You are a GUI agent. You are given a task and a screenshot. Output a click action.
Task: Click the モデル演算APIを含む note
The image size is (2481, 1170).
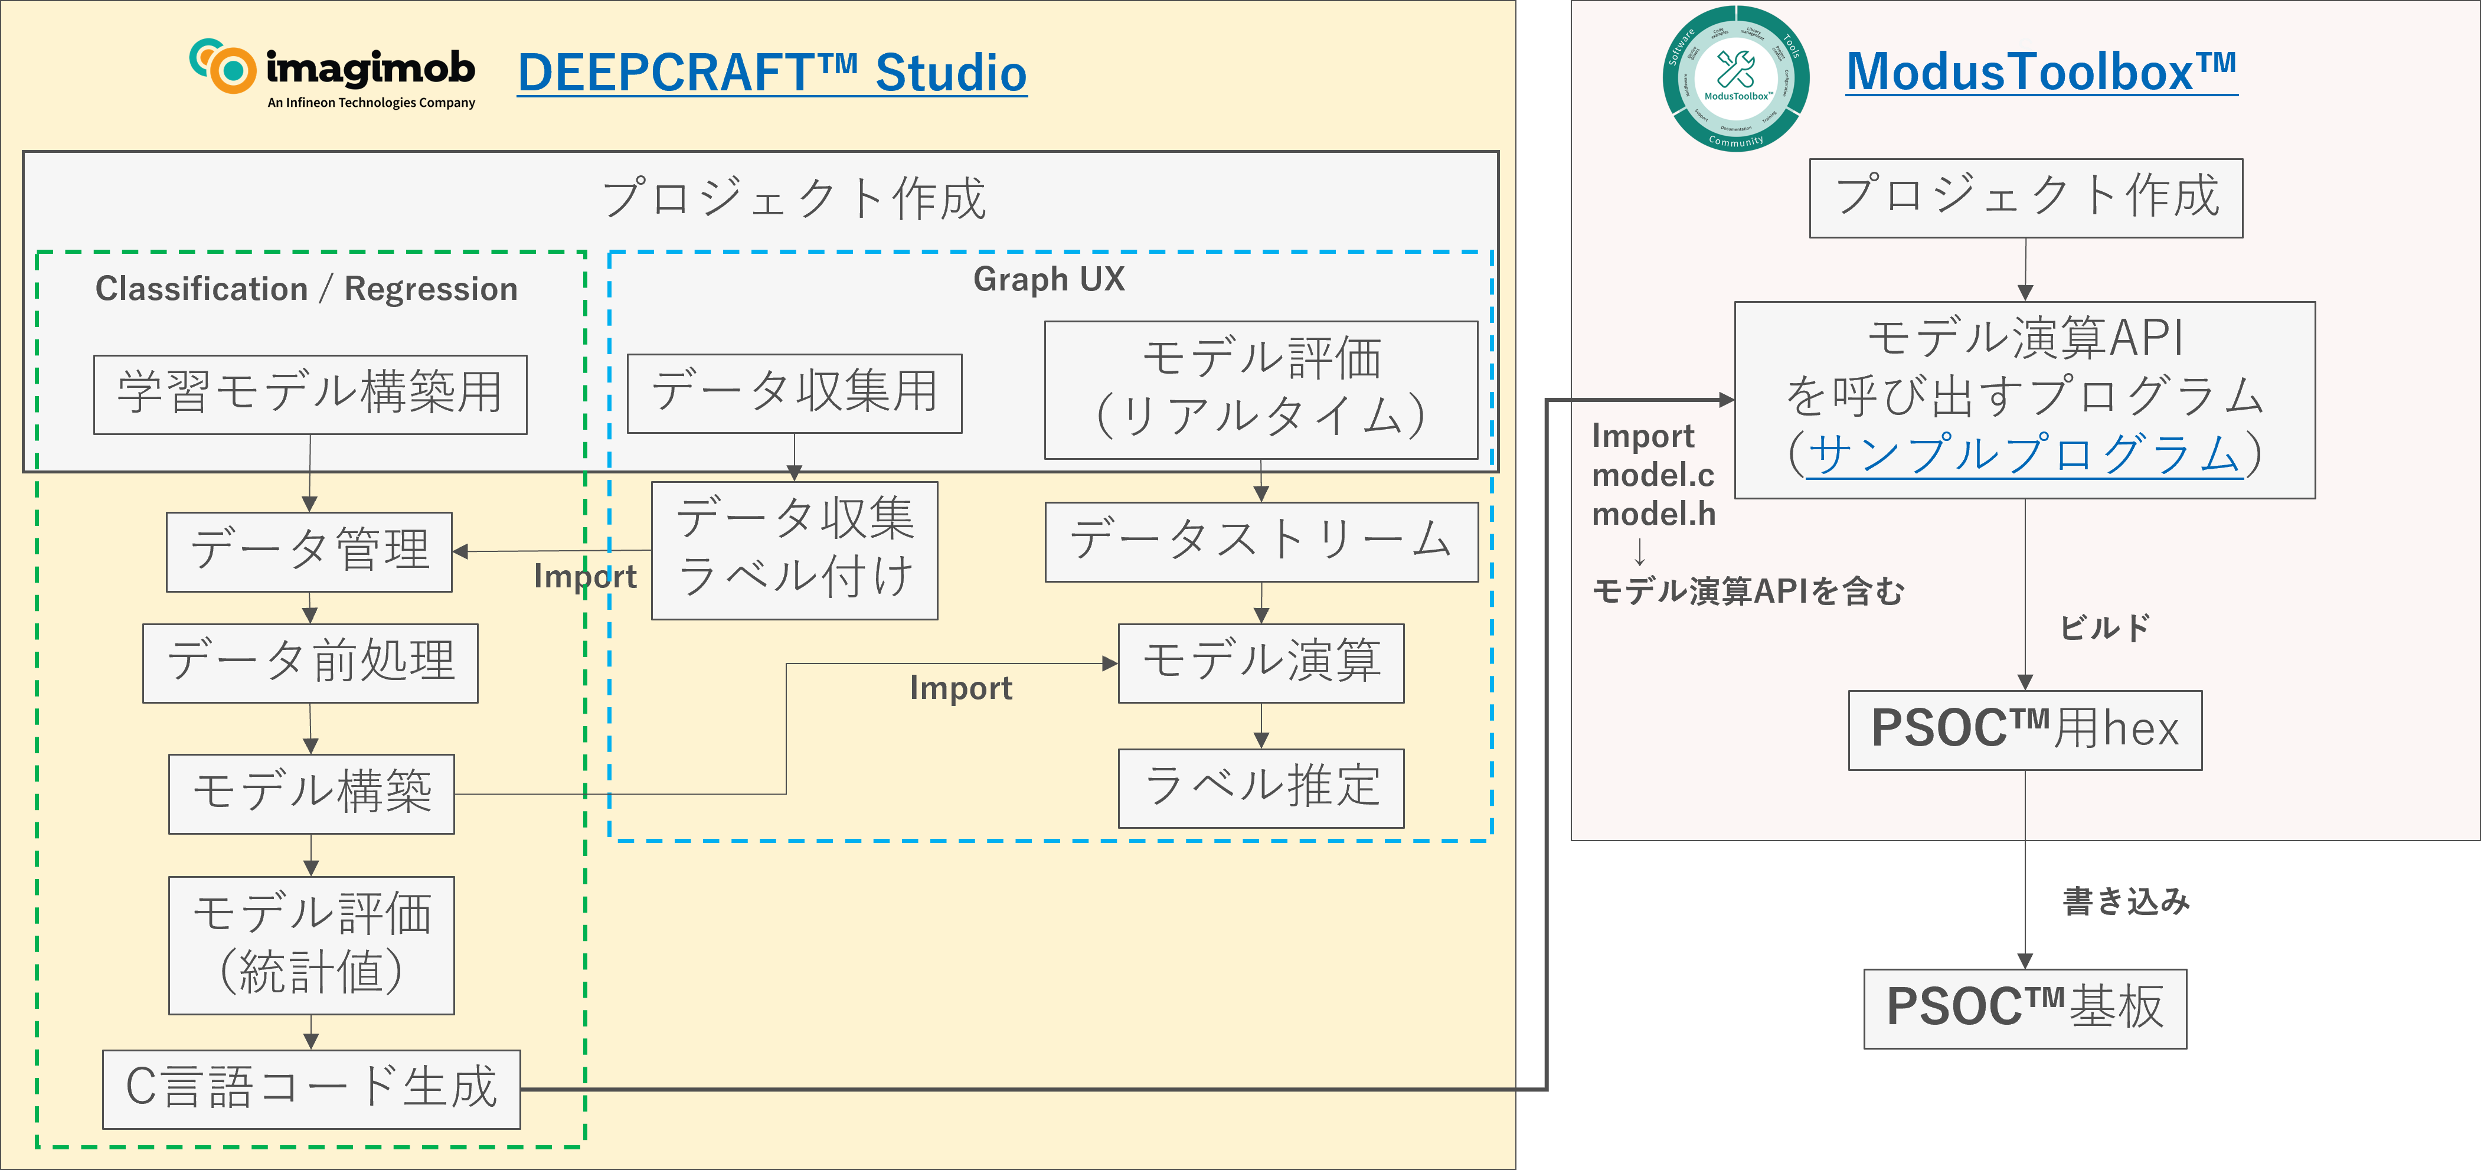point(1749,591)
